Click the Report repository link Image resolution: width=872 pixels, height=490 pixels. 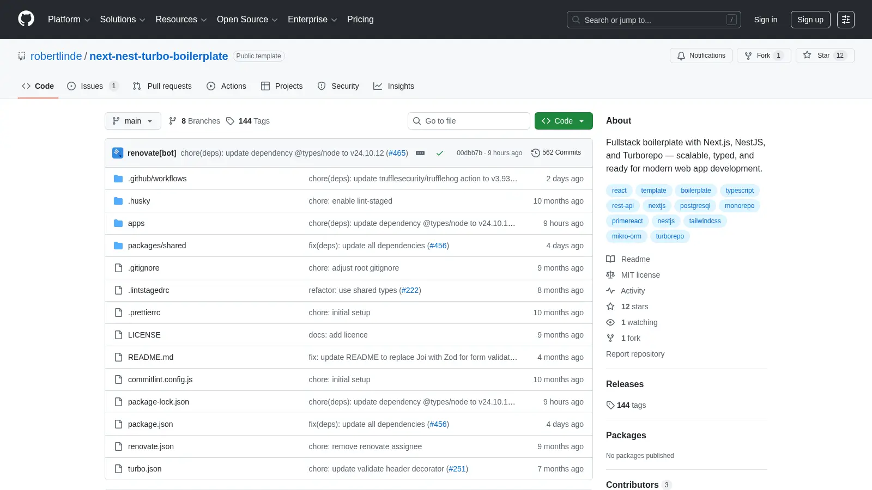click(635, 354)
